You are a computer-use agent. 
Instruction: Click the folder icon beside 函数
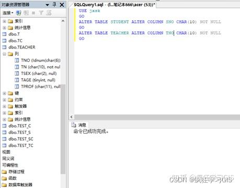click(x=4, y=178)
